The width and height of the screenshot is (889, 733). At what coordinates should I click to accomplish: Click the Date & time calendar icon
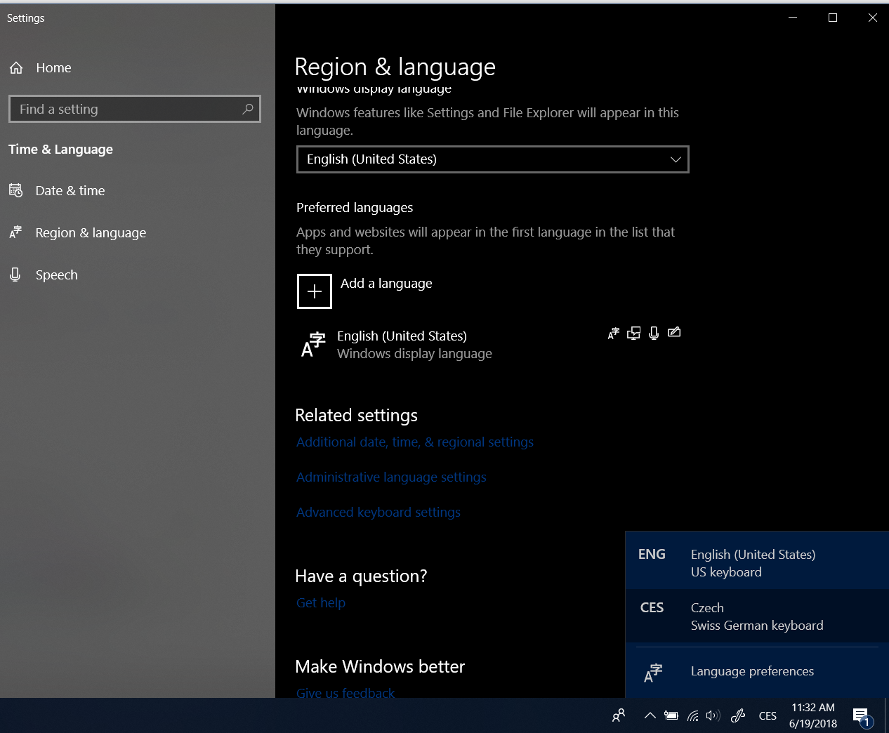point(15,190)
